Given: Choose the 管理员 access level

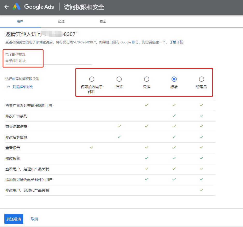Looking at the screenshot, I should [202, 79].
